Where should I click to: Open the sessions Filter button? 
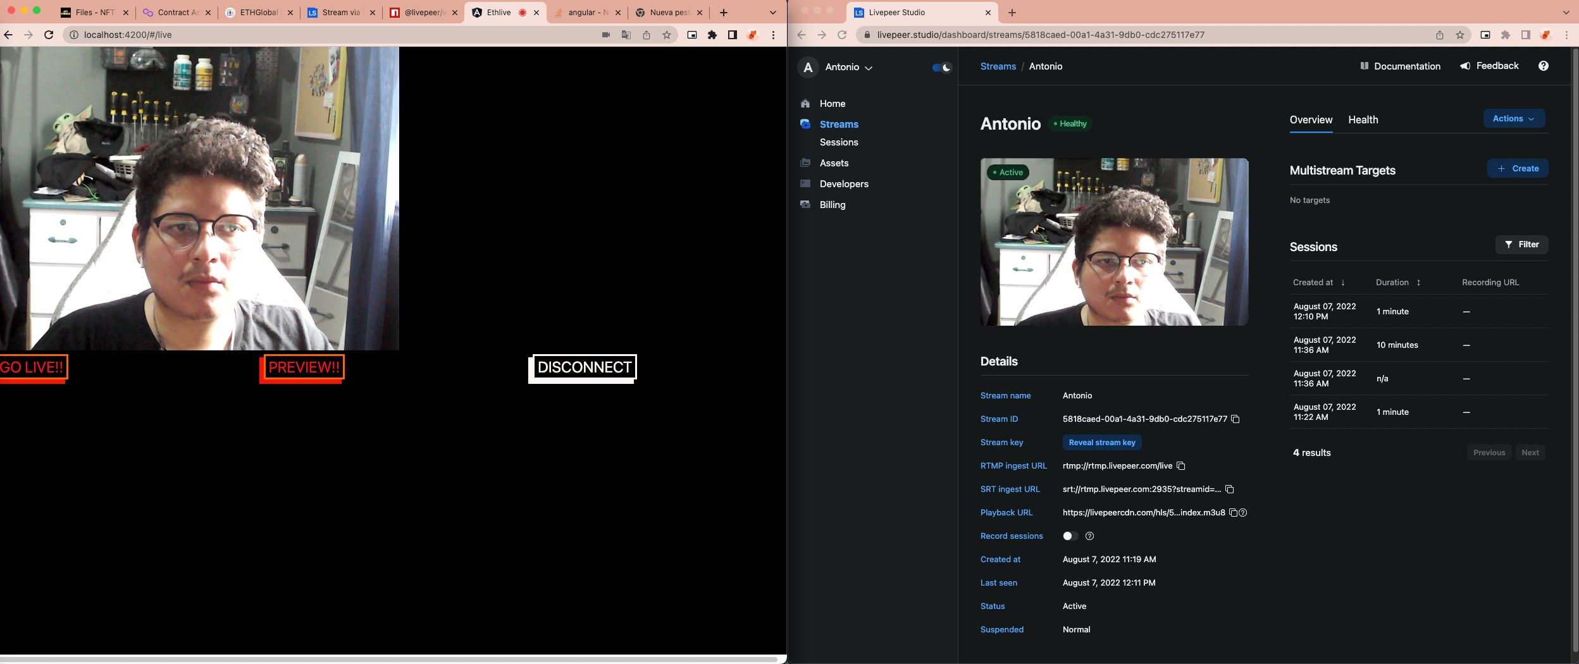[1521, 245]
